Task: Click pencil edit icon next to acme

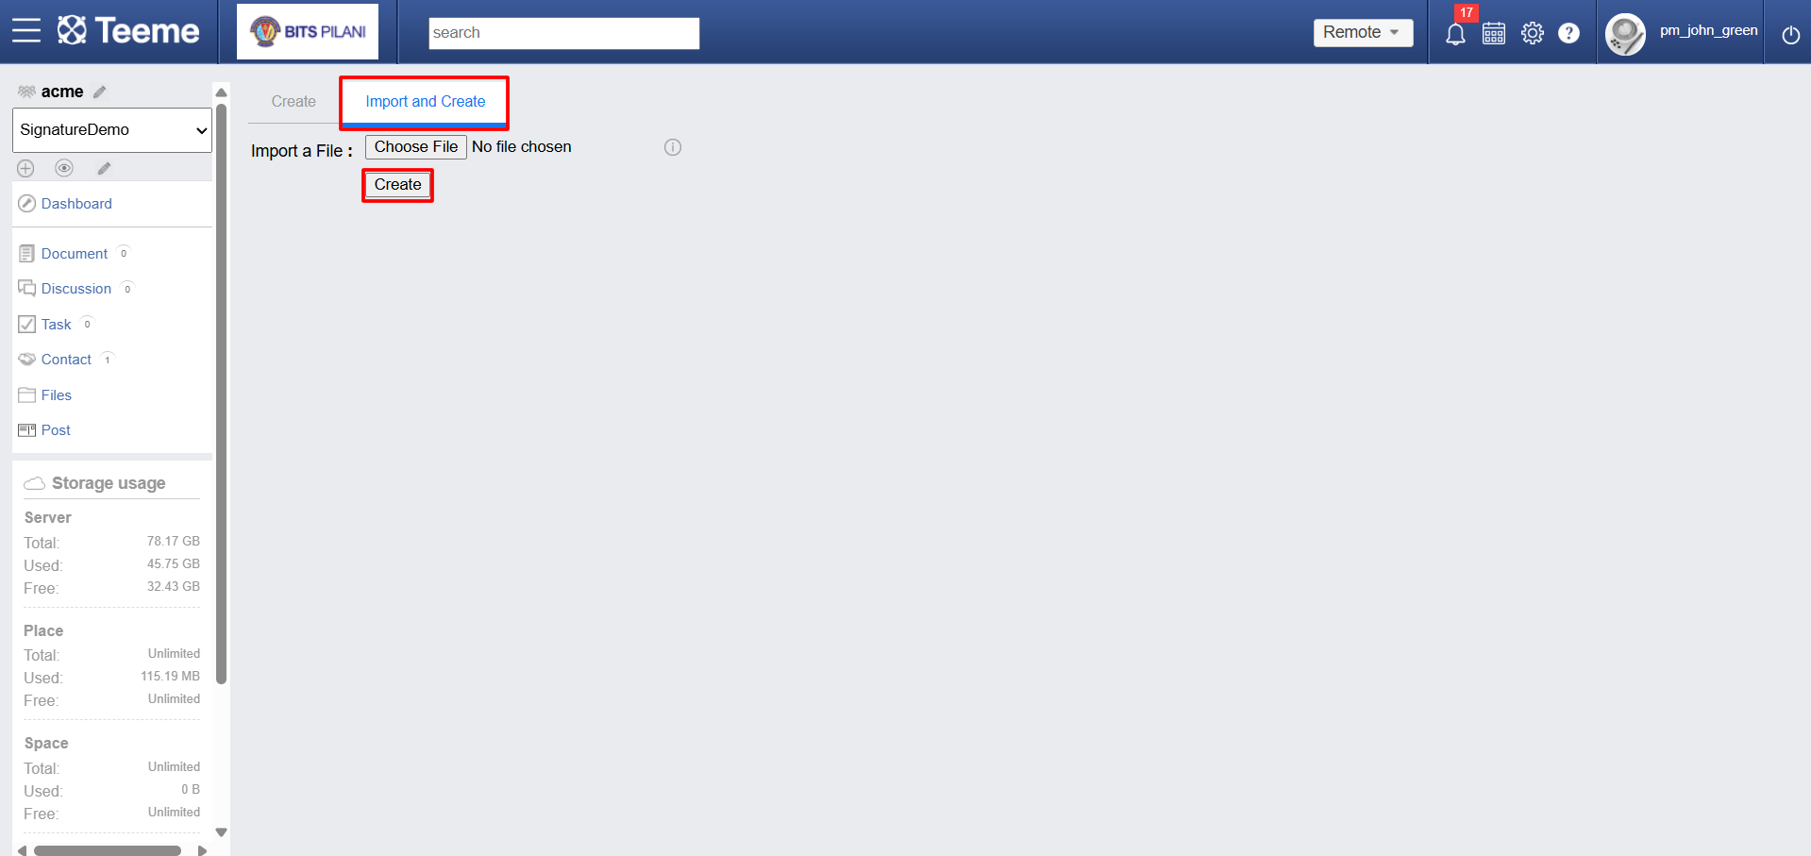Action: pyautogui.click(x=100, y=92)
